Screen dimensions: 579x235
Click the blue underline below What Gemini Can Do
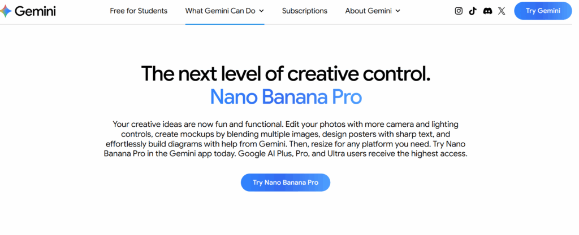(x=224, y=24)
